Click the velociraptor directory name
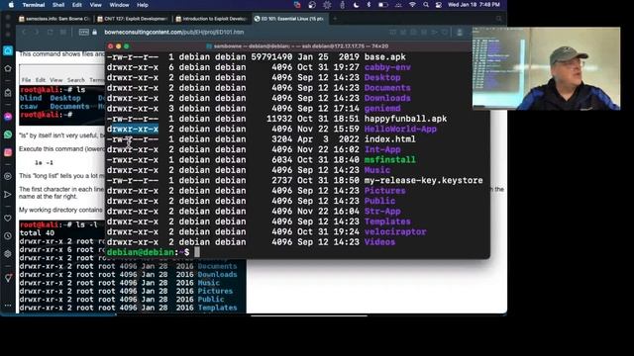 pyautogui.click(x=395, y=232)
